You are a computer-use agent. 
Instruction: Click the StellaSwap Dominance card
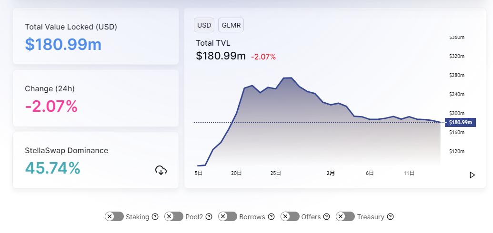(x=96, y=160)
